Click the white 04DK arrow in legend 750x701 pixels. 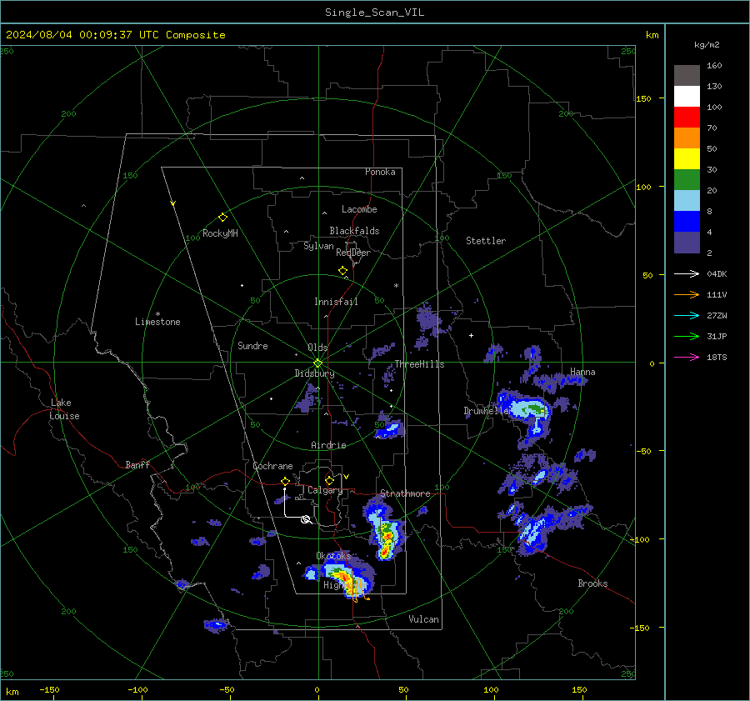pos(687,273)
